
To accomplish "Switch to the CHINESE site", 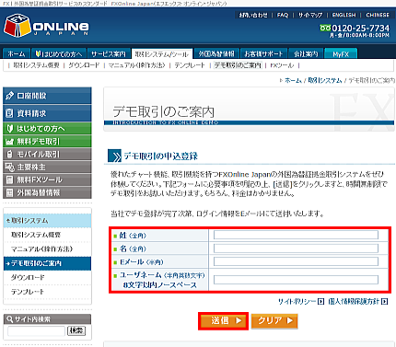I will tap(378, 15).
